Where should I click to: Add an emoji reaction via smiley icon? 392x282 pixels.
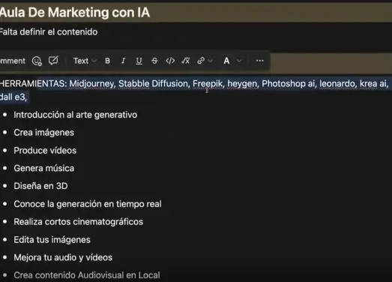(37, 61)
